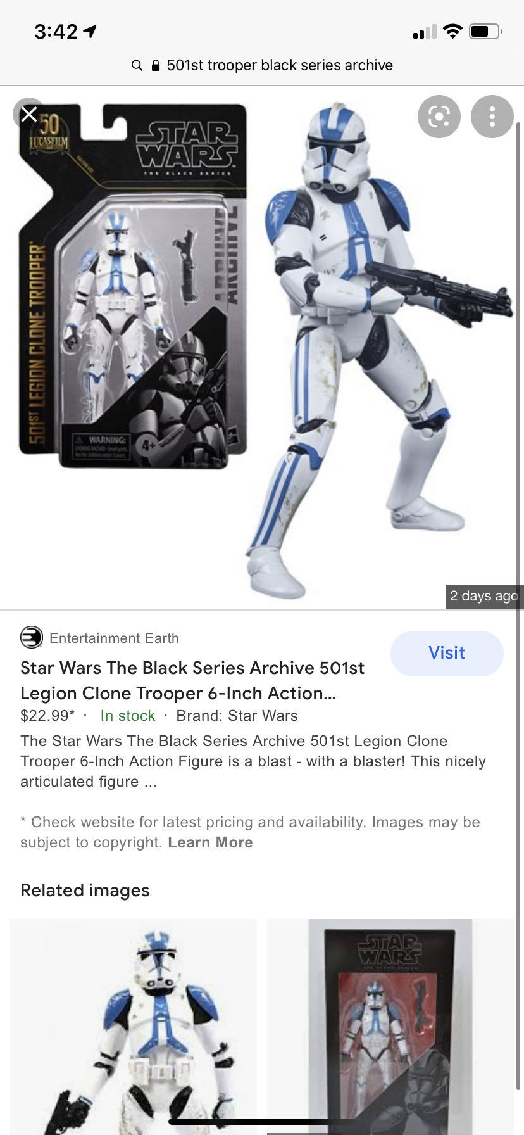The image size is (524, 1135).
Task: Close the image preview with X icon
Action: click(x=29, y=114)
